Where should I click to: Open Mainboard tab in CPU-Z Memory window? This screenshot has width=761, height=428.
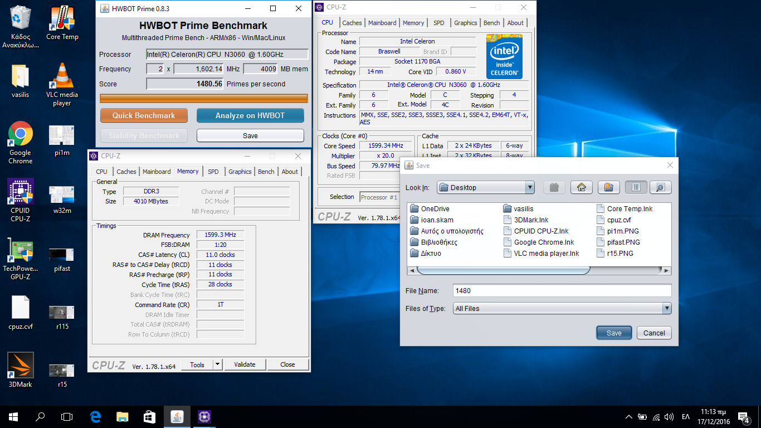157,172
